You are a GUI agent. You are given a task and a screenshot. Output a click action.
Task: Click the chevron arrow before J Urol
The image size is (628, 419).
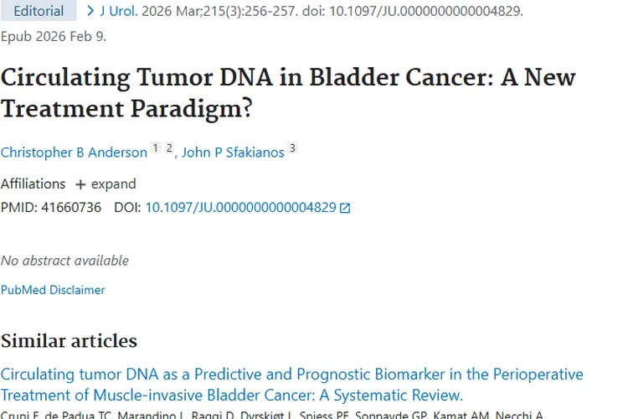point(90,11)
